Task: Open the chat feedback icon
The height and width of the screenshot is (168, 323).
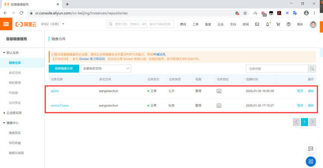Action: pyautogui.click(x=311, y=149)
